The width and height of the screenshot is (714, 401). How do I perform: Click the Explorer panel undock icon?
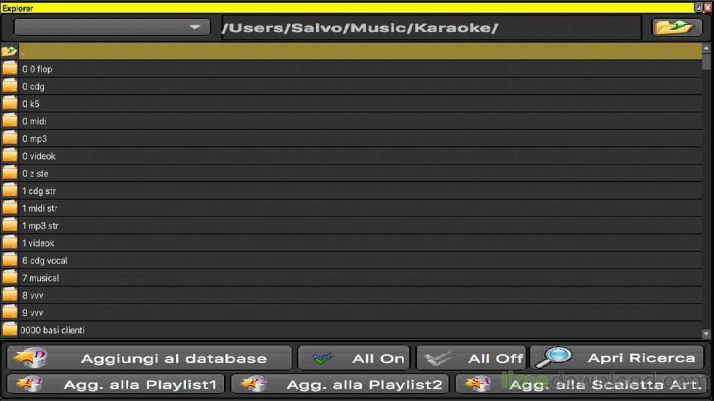point(699,8)
